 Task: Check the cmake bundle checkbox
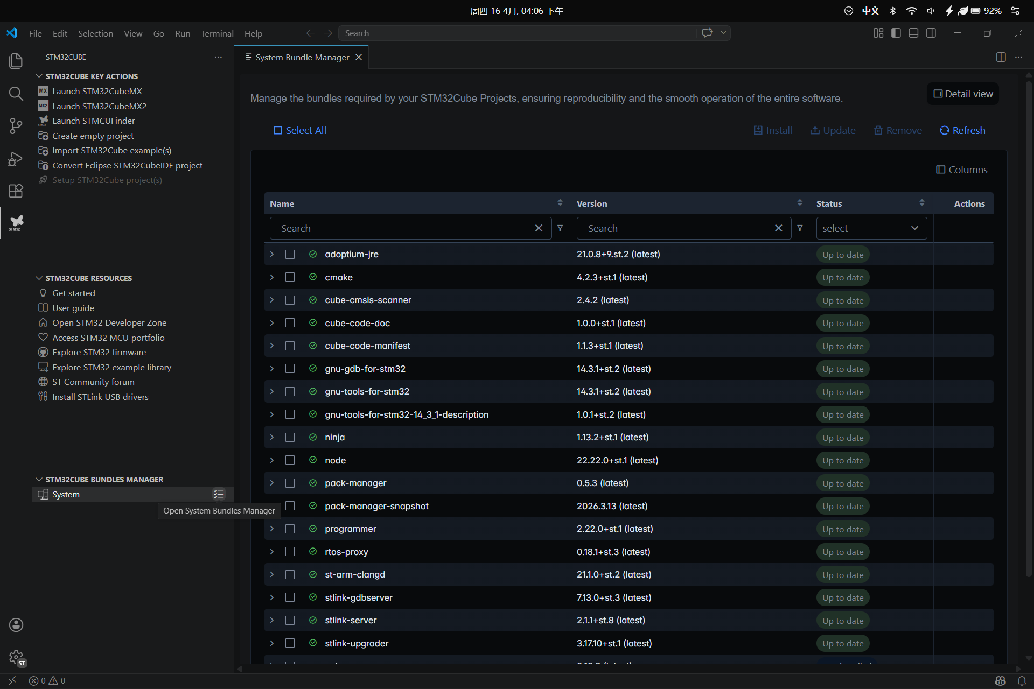point(290,277)
